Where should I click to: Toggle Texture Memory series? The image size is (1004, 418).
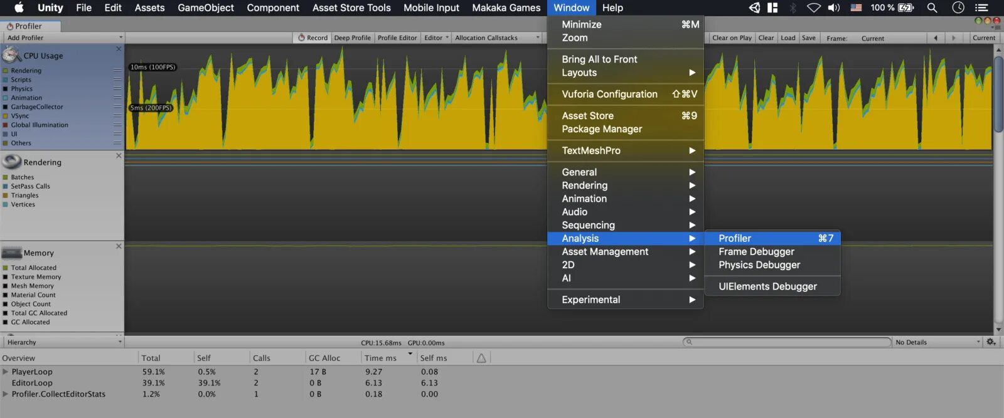(x=5, y=277)
